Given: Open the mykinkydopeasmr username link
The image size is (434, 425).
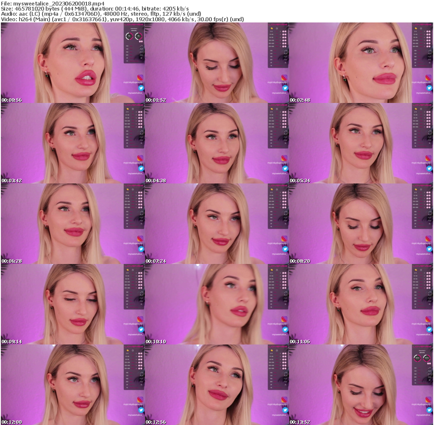Looking at the screenshot, I should tap(133, 83).
